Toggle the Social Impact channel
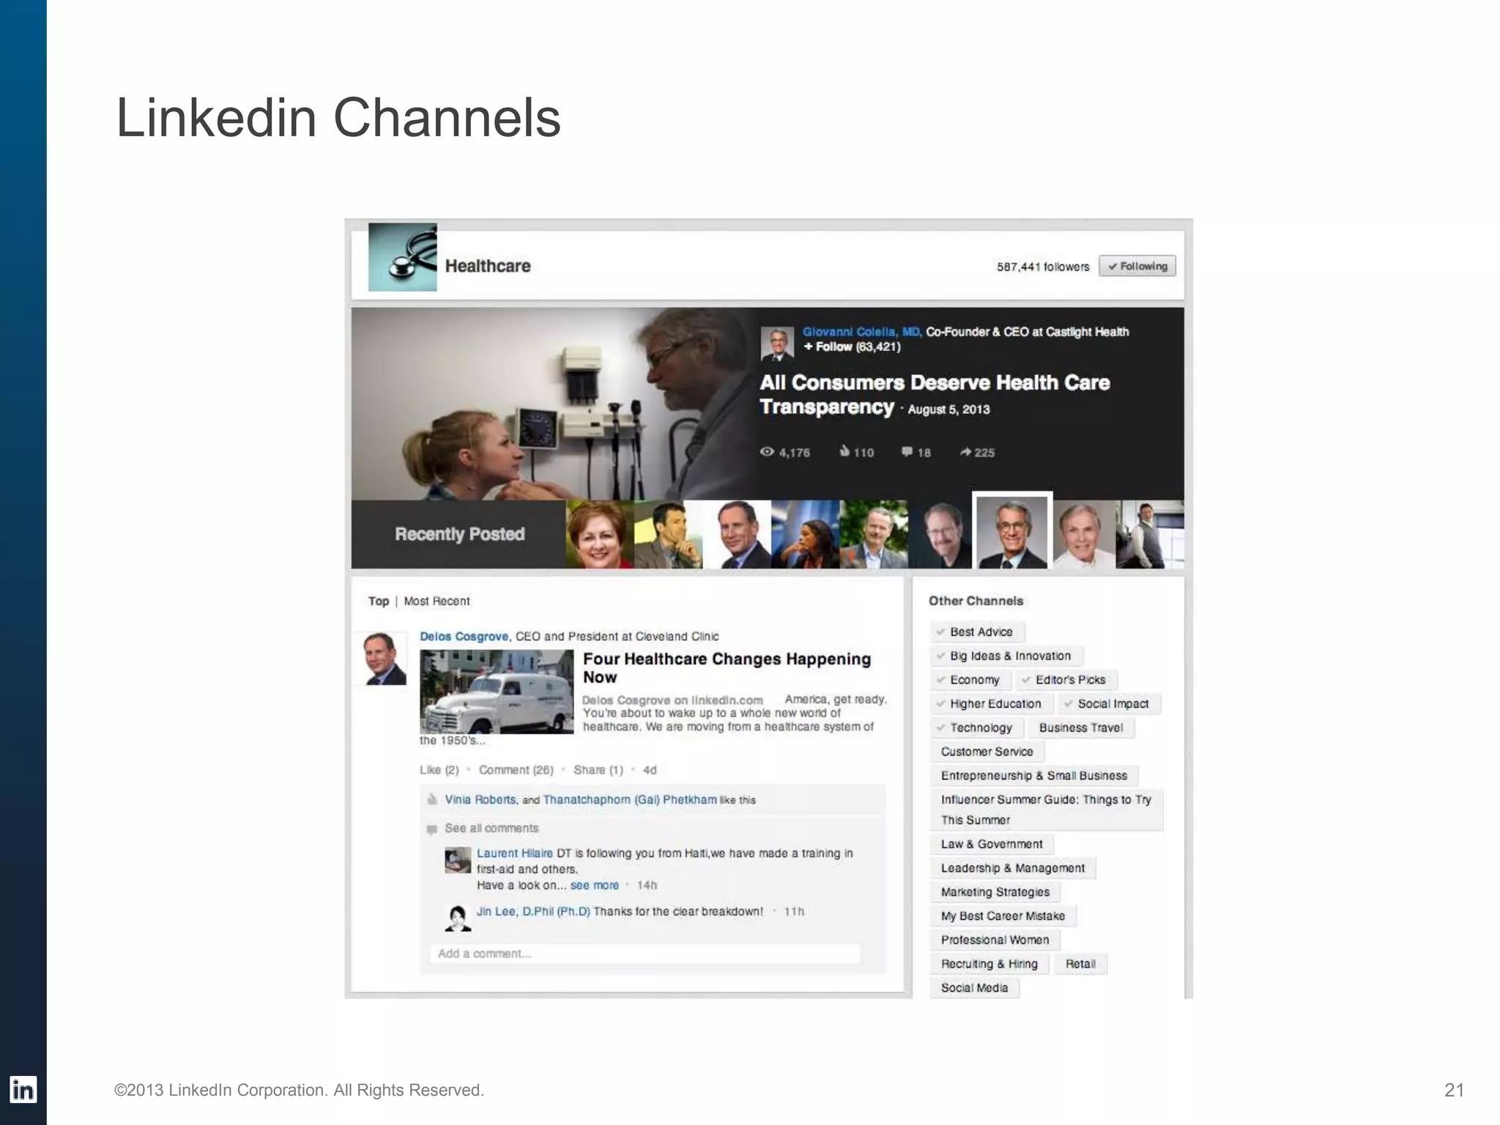Image resolution: width=1500 pixels, height=1125 pixels. pyautogui.click(x=1110, y=704)
